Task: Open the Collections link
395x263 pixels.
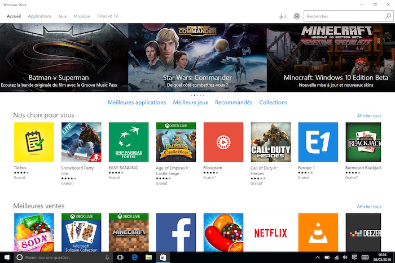Action: (x=273, y=102)
